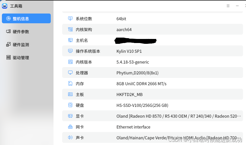Click the toolbox app logo icon
The width and height of the screenshot is (246, 145).
[x=5, y=6]
